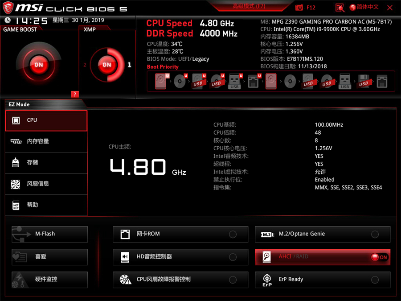Image resolution: width=401 pixels, height=301 pixels.
Task: Open the search icon in top bar
Action: 340,8
